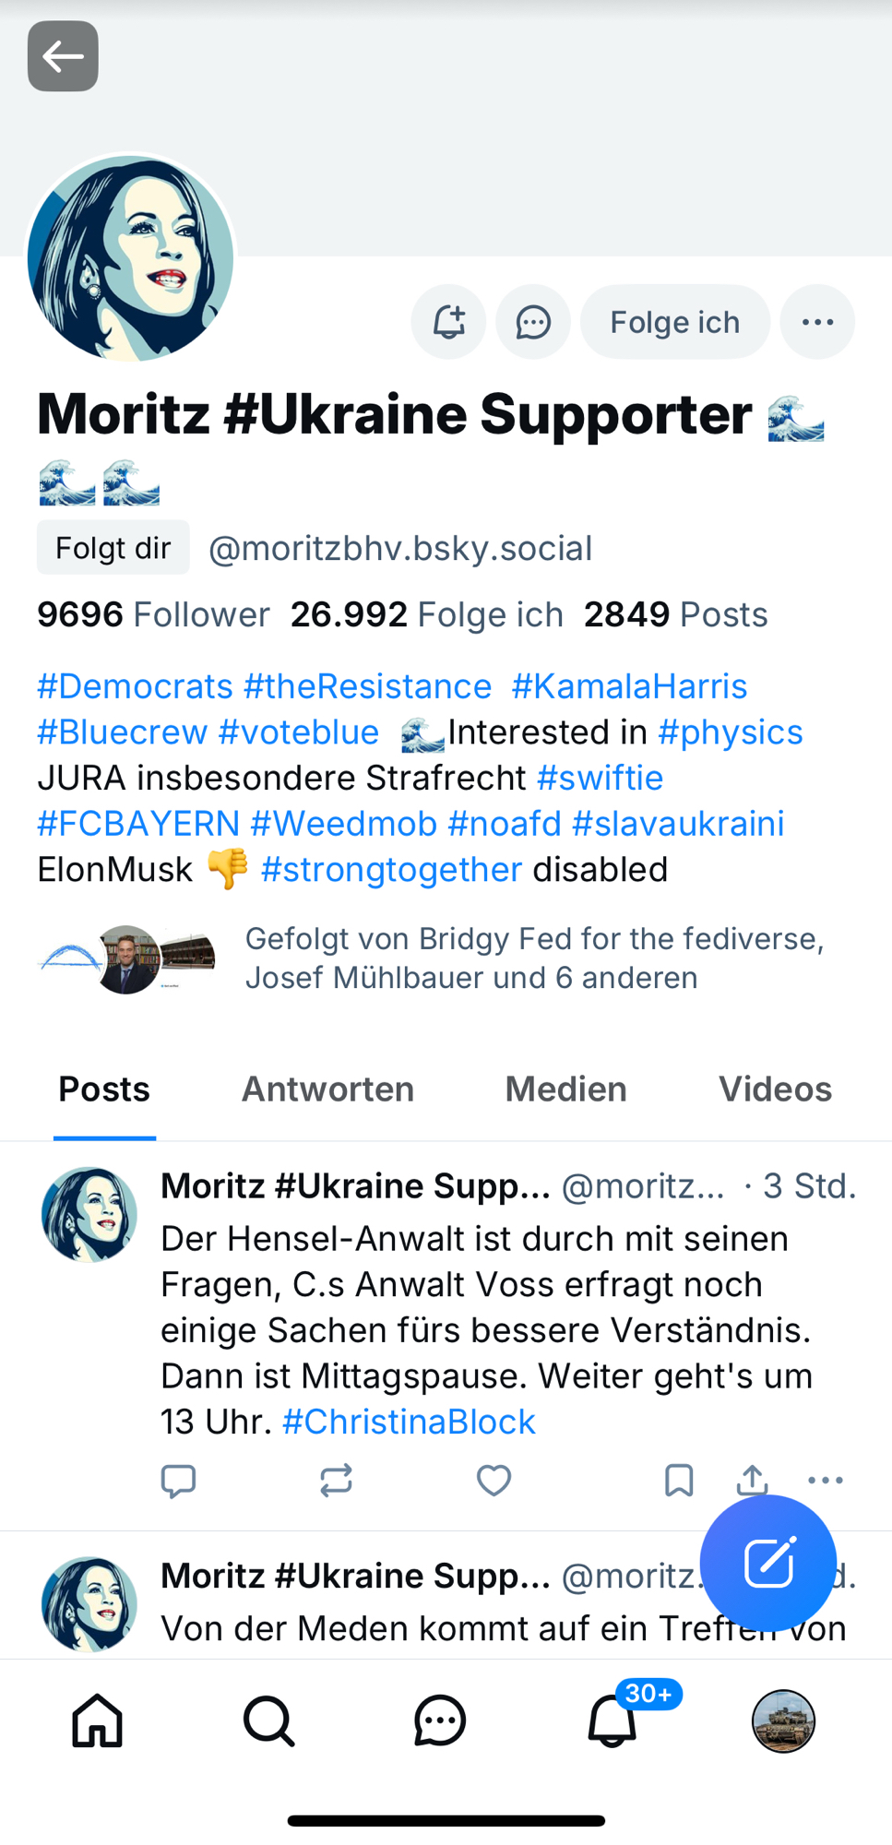The image size is (892, 1845).
Task: Switch to the Antworten tab
Action: click(x=327, y=1089)
